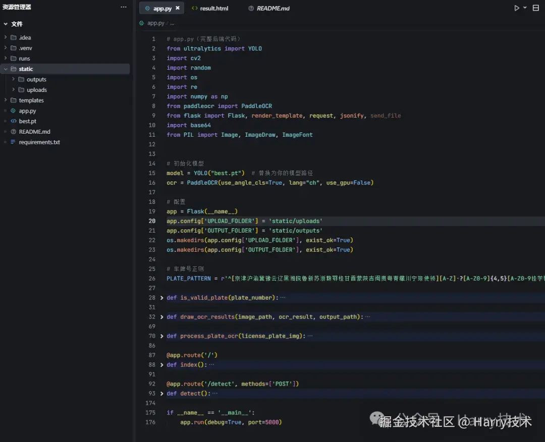
Task: Click the @app.route('/') decorator
Action: tap(192, 355)
